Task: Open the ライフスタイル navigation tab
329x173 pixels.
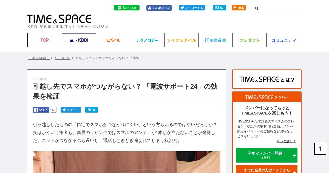Action: (x=181, y=40)
